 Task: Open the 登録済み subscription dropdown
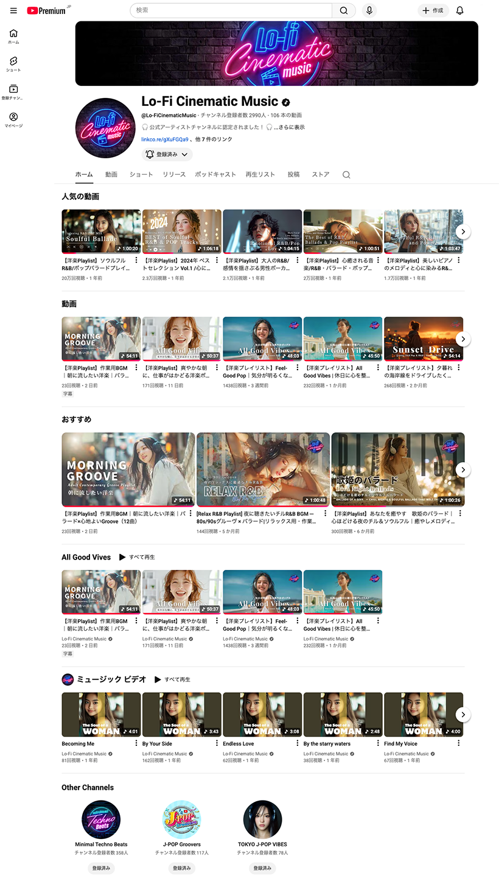(167, 155)
